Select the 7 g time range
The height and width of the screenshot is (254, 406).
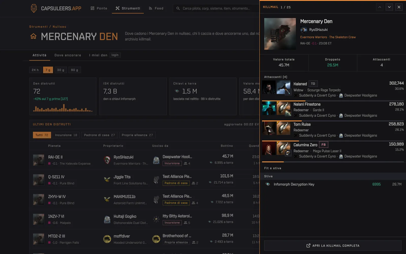(x=48, y=70)
